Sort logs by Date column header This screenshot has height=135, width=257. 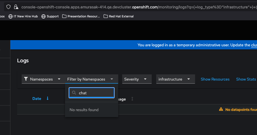37,99
